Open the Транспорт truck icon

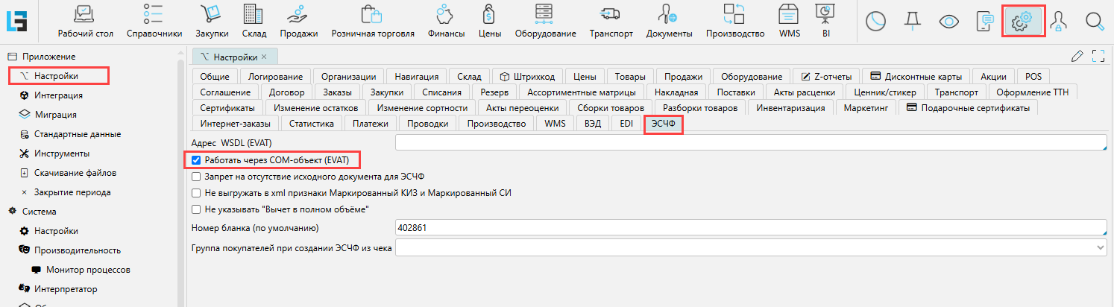click(x=611, y=15)
